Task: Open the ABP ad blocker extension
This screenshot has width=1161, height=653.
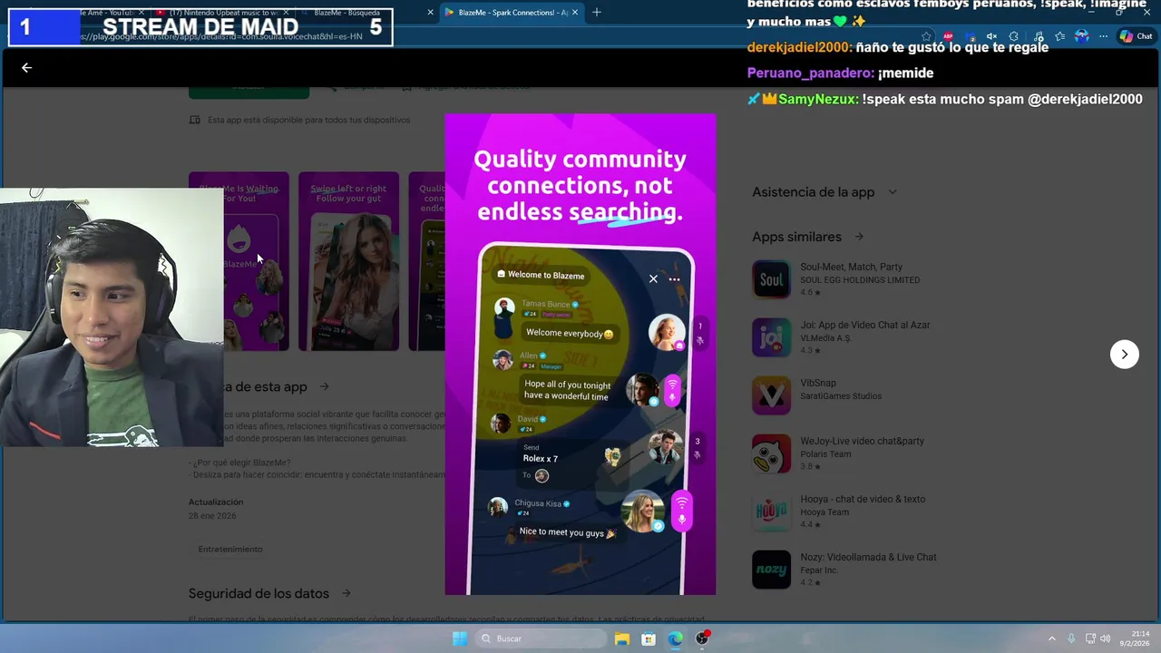Action: click(x=948, y=36)
